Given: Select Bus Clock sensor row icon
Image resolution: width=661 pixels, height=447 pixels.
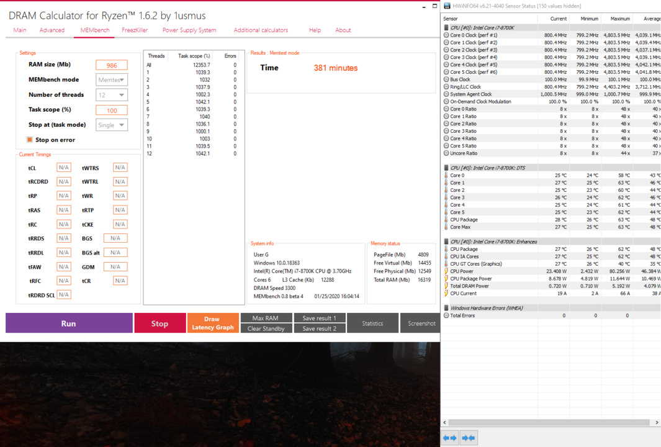Looking at the screenshot, I should click(x=446, y=79).
